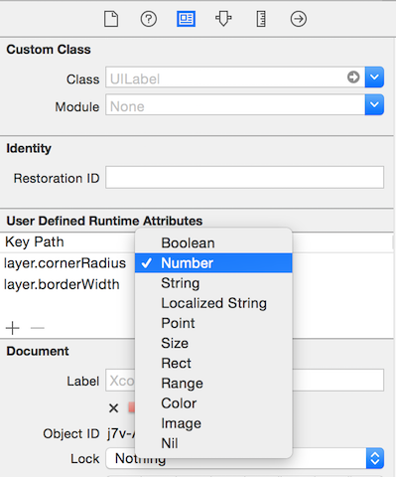Switch to the Attributes inspector
Image resolution: width=396 pixels, height=477 pixels.
[223, 19]
